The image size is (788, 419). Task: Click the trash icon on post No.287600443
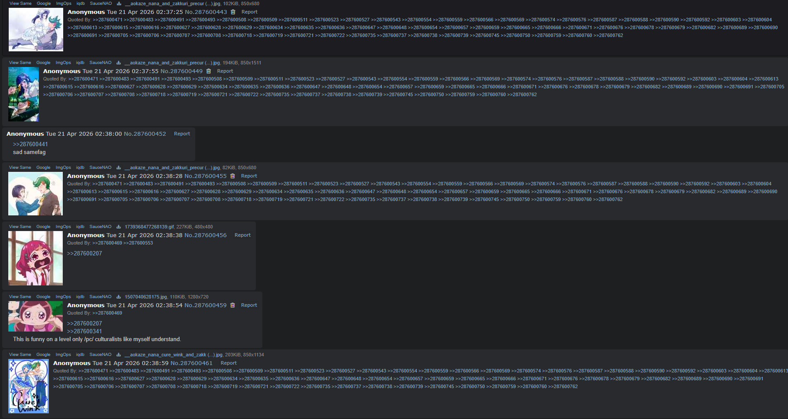pos(233,12)
